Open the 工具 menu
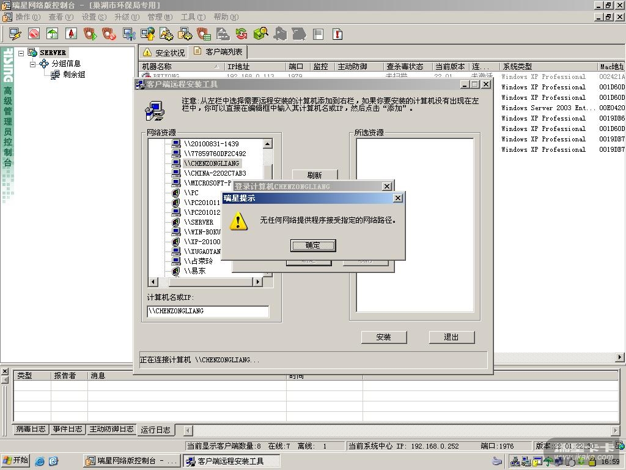Image resolution: width=626 pixels, height=470 pixels. 193,17
